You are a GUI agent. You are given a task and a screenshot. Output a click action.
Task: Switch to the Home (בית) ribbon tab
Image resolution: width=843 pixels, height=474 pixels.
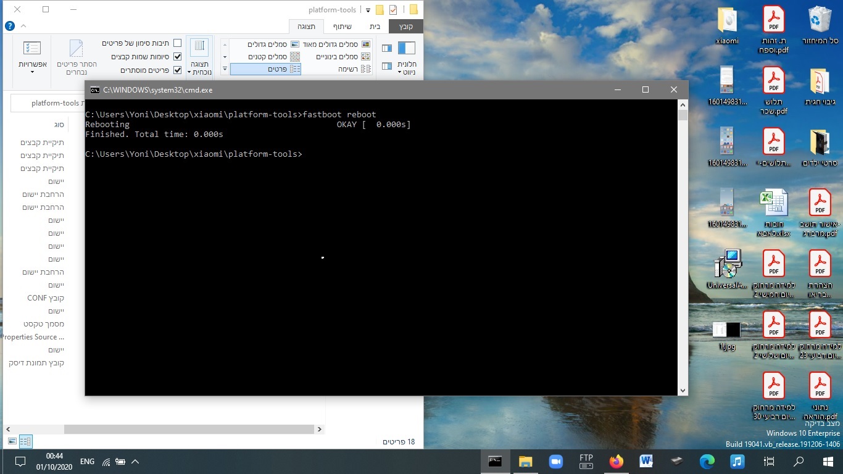(x=375, y=27)
